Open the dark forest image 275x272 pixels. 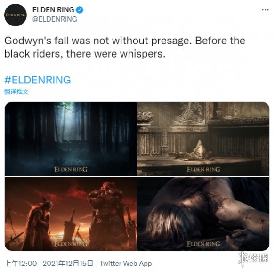(x=71, y=139)
